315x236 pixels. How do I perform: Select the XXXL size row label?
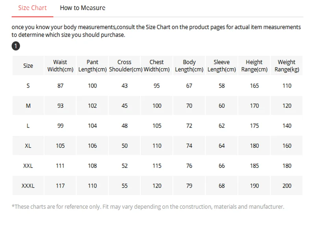pyautogui.click(x=28, y=186)
